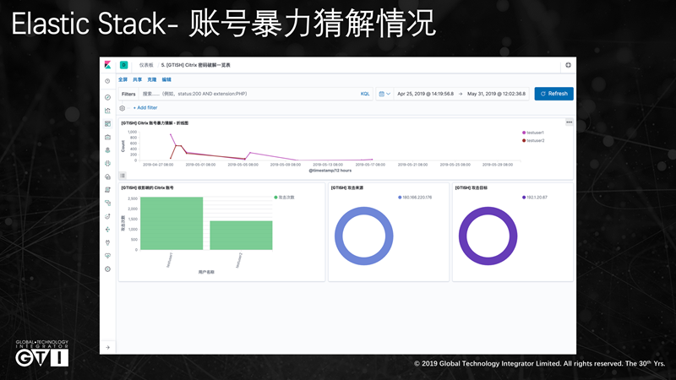Open Visualize chart icon in sidebar

pos(107,111)
